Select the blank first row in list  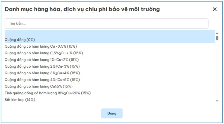click(x=110, y=33)
